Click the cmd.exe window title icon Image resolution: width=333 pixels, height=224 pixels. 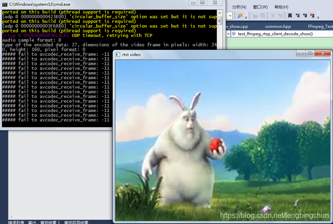(x=4, y=4)
